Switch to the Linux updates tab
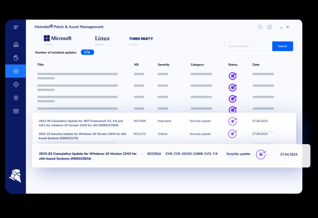Viewport: 318px width, 218px height. (102, 38)
